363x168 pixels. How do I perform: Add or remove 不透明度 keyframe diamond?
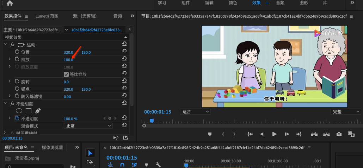(x=110, y=118)
